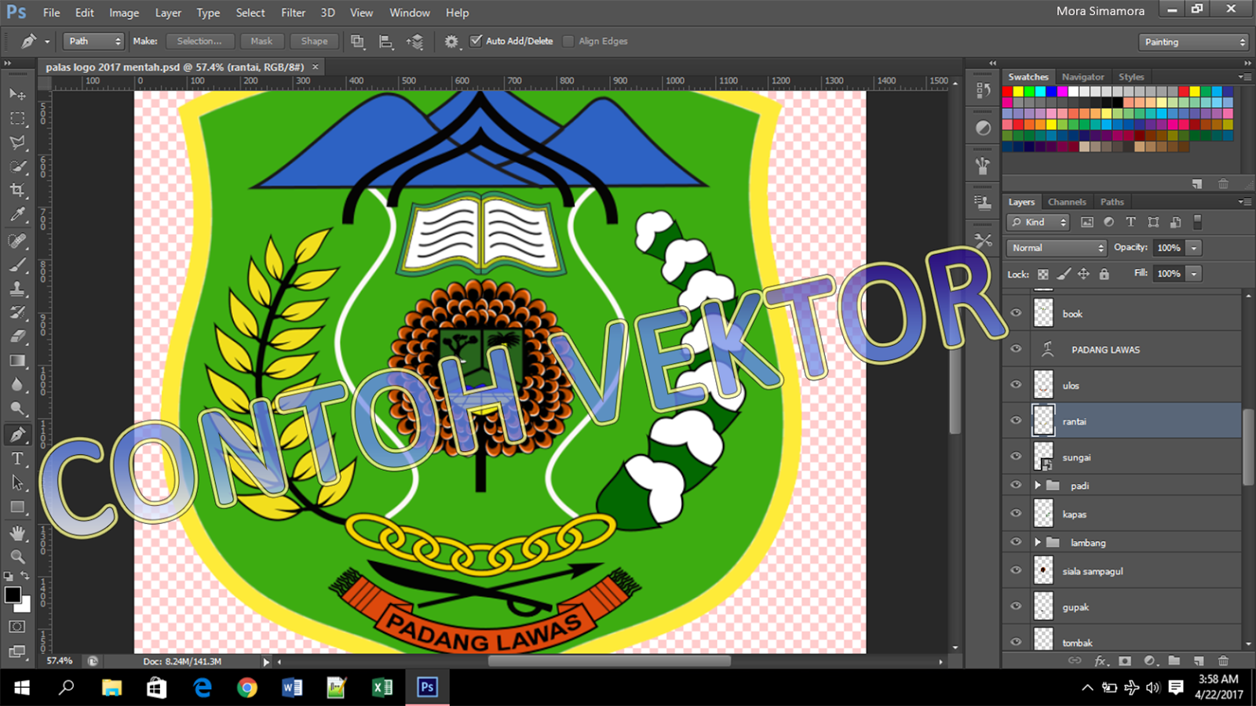The image size is (1256, 706).
Task: Pick the red swatch in Swatches panel
Action: 1007,92
